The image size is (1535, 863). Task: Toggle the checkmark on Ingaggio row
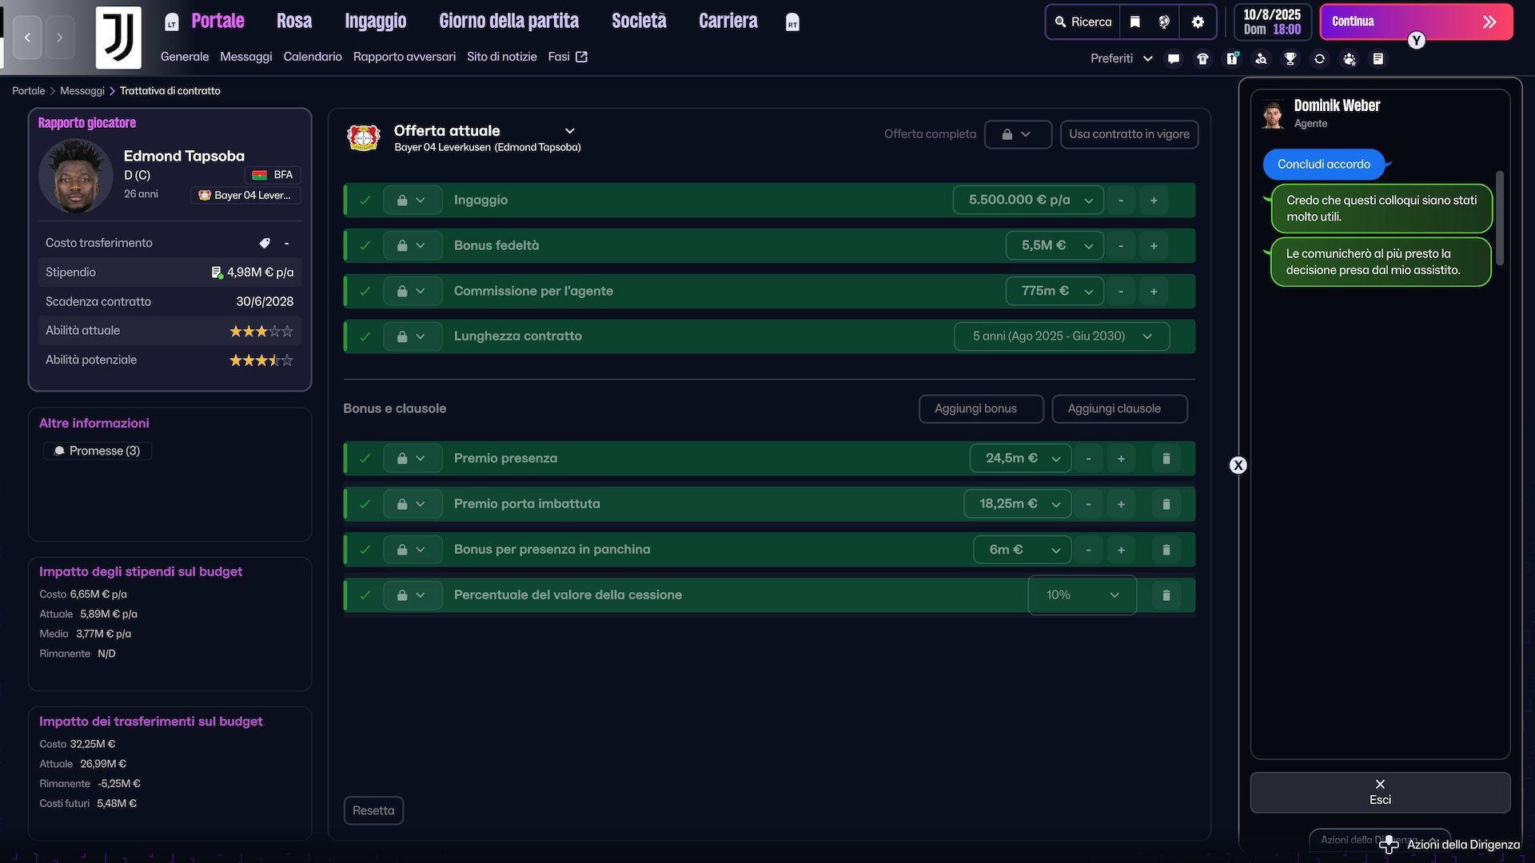365,201
